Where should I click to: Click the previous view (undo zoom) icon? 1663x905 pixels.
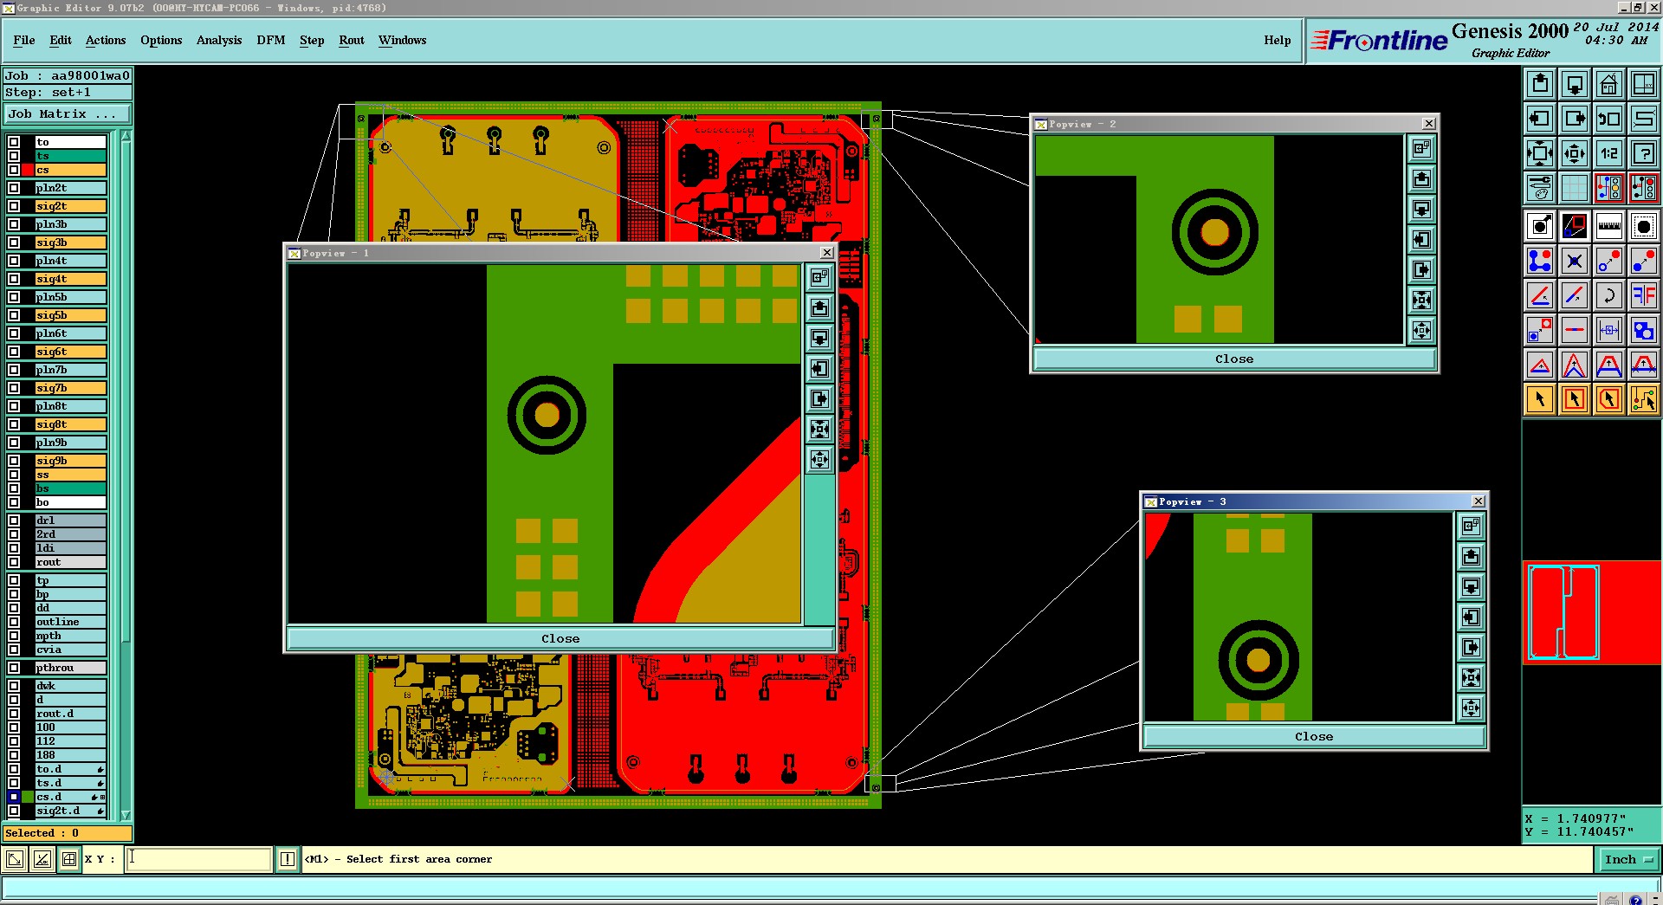[1609, 119]
